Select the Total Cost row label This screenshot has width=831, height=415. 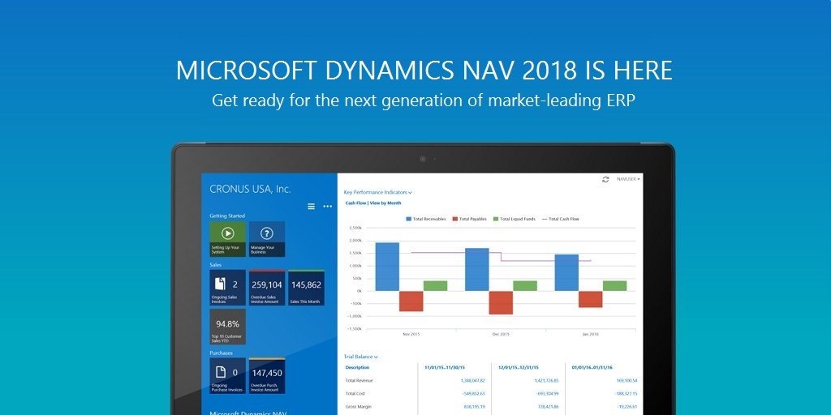click(x=355, y=394)
